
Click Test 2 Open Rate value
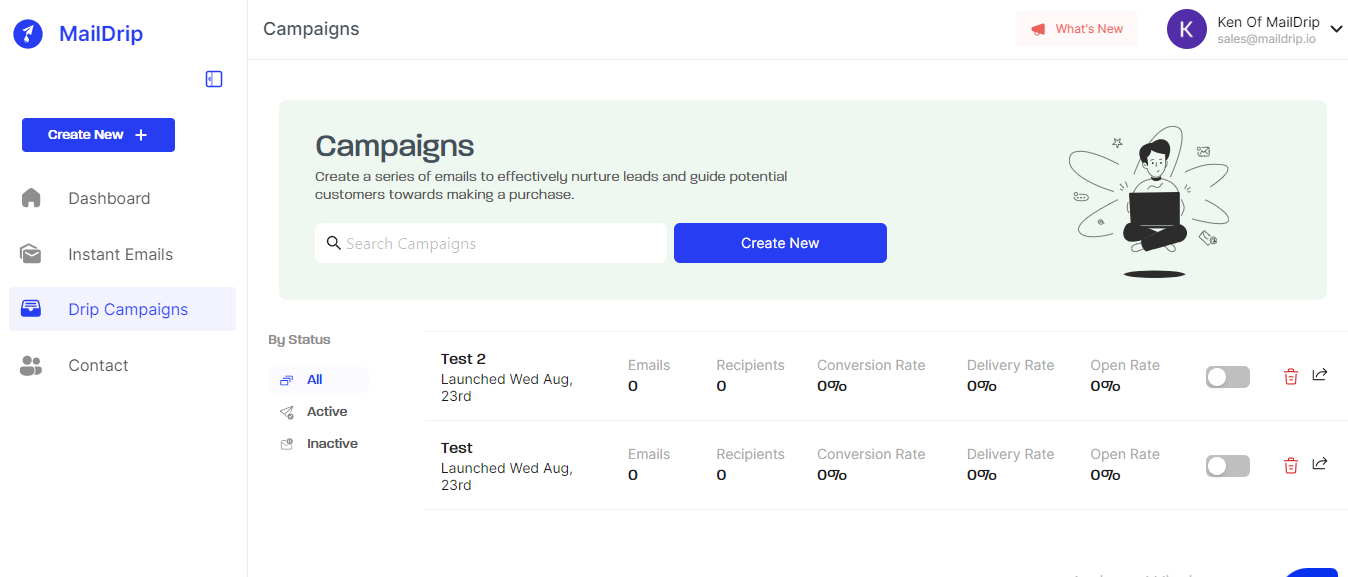tap(1106, 386)
